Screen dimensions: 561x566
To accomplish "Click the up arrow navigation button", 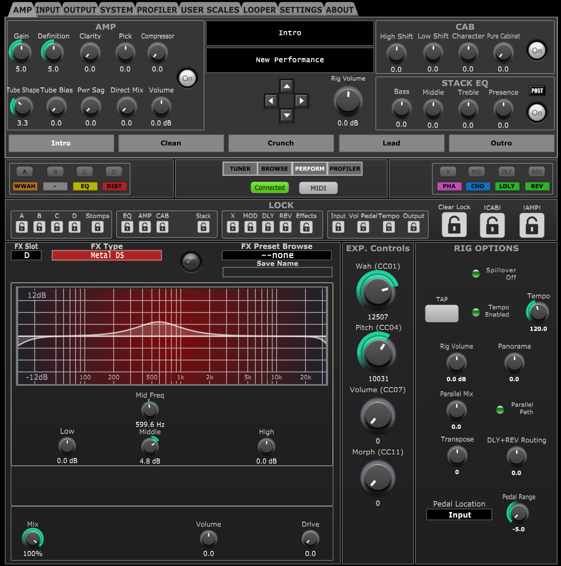I will coord(287,86).
